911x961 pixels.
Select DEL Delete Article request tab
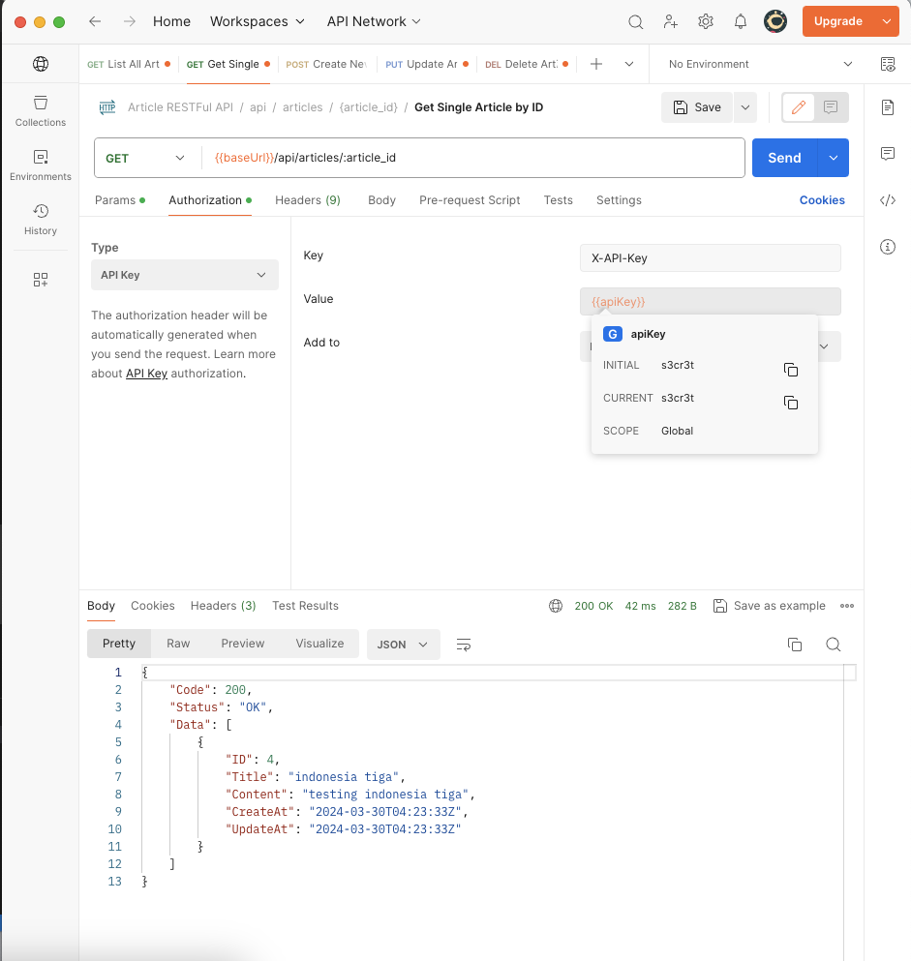(x=526, y=64)
